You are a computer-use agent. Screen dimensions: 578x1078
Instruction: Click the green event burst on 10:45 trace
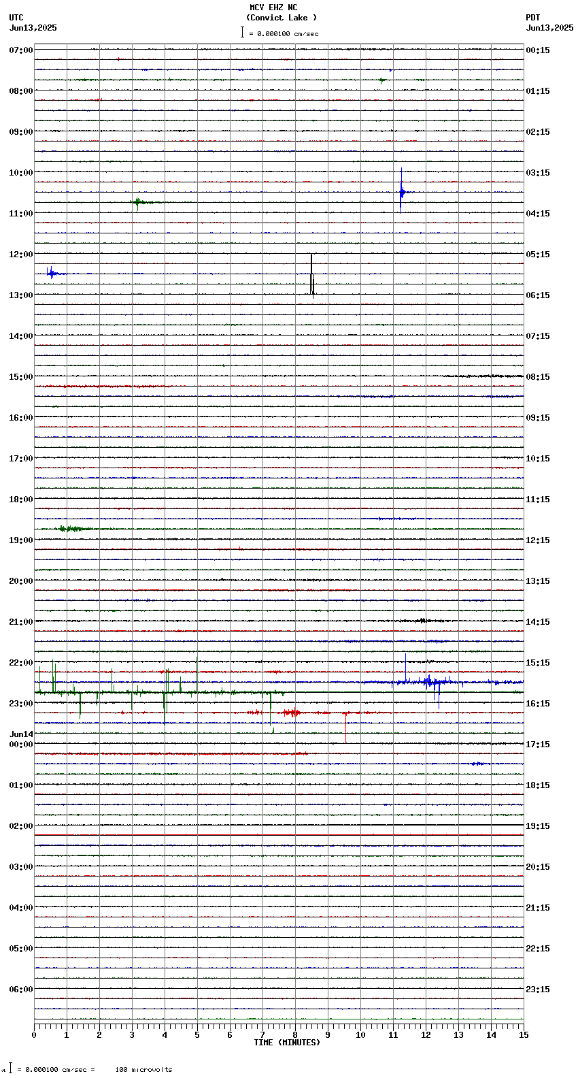click(x=138, y=202)
